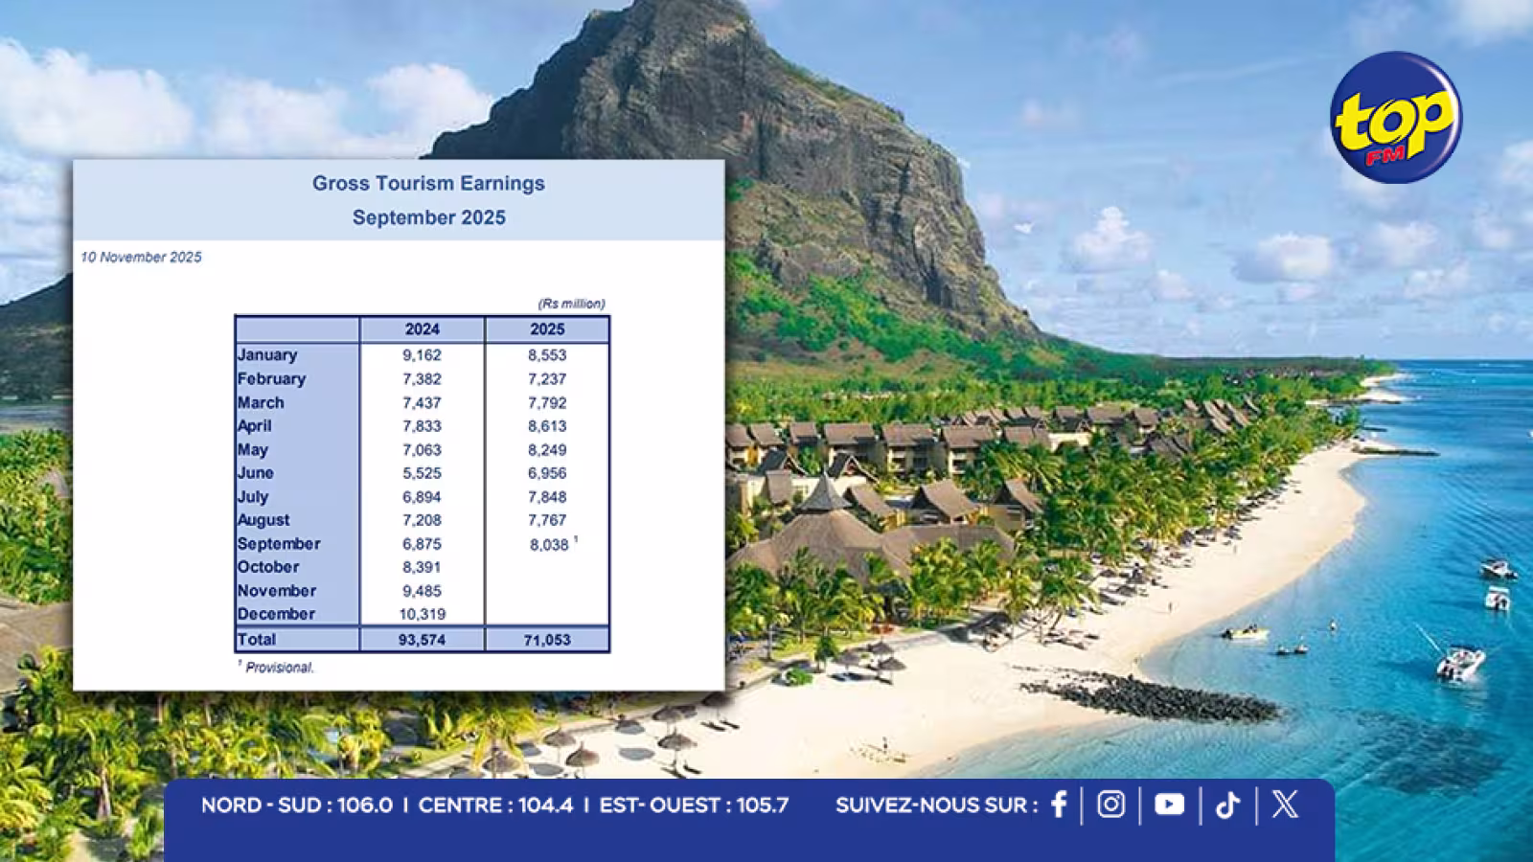Click the date '10 November 2025'
The width and height of the screenshot is (1533, 862).
(x=141, y=257)
